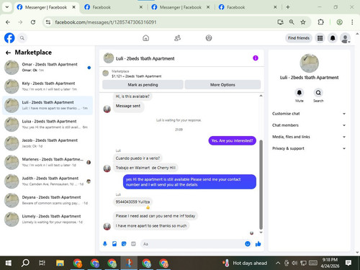
Task: Open the purple conversation info icon
Action: (256, 58)
